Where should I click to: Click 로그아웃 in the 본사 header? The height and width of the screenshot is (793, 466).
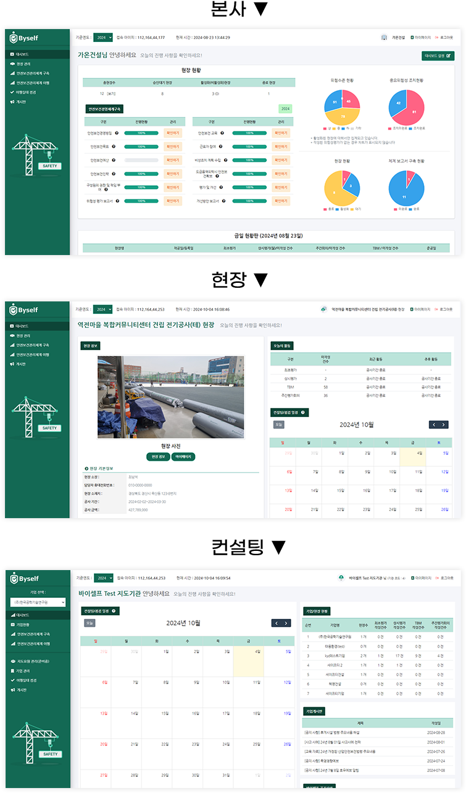(446, 37)
